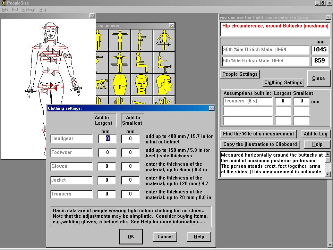Select the seated leg-extended figure icon

[164, 62]
